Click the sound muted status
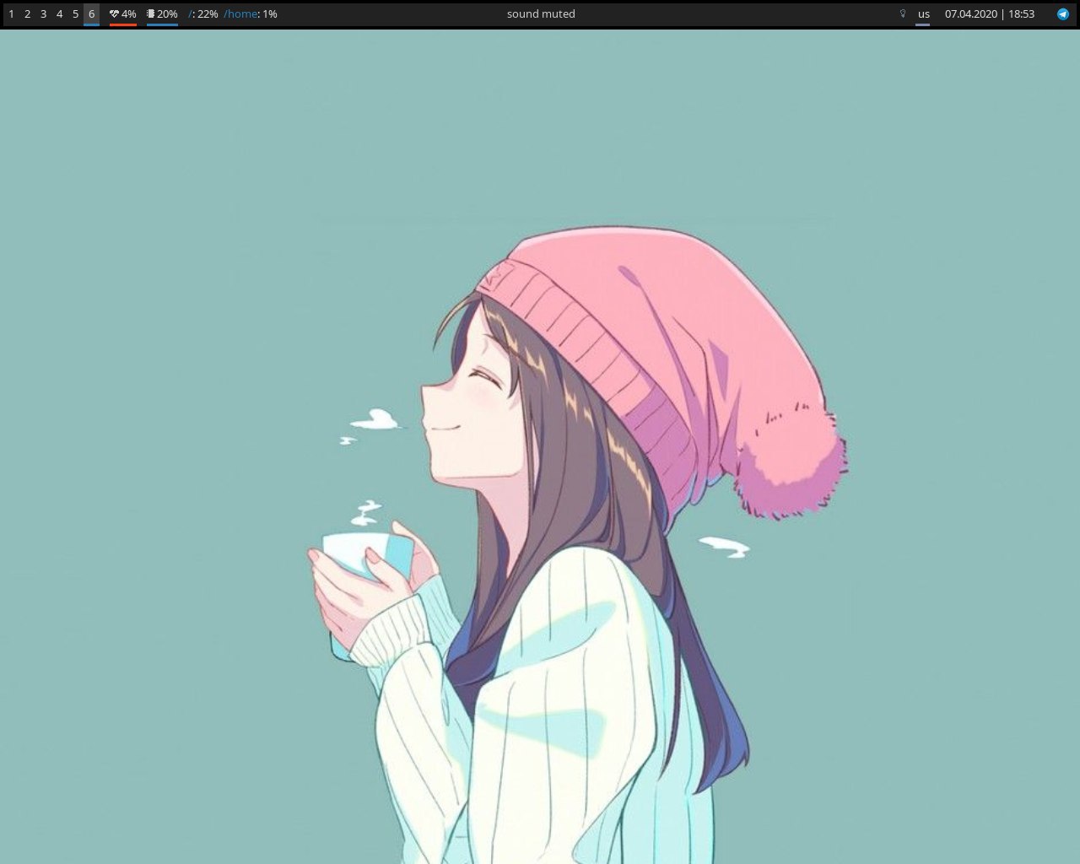This screenshot has width=1080, height=864. pyautogui.click(x=541, y=14)
